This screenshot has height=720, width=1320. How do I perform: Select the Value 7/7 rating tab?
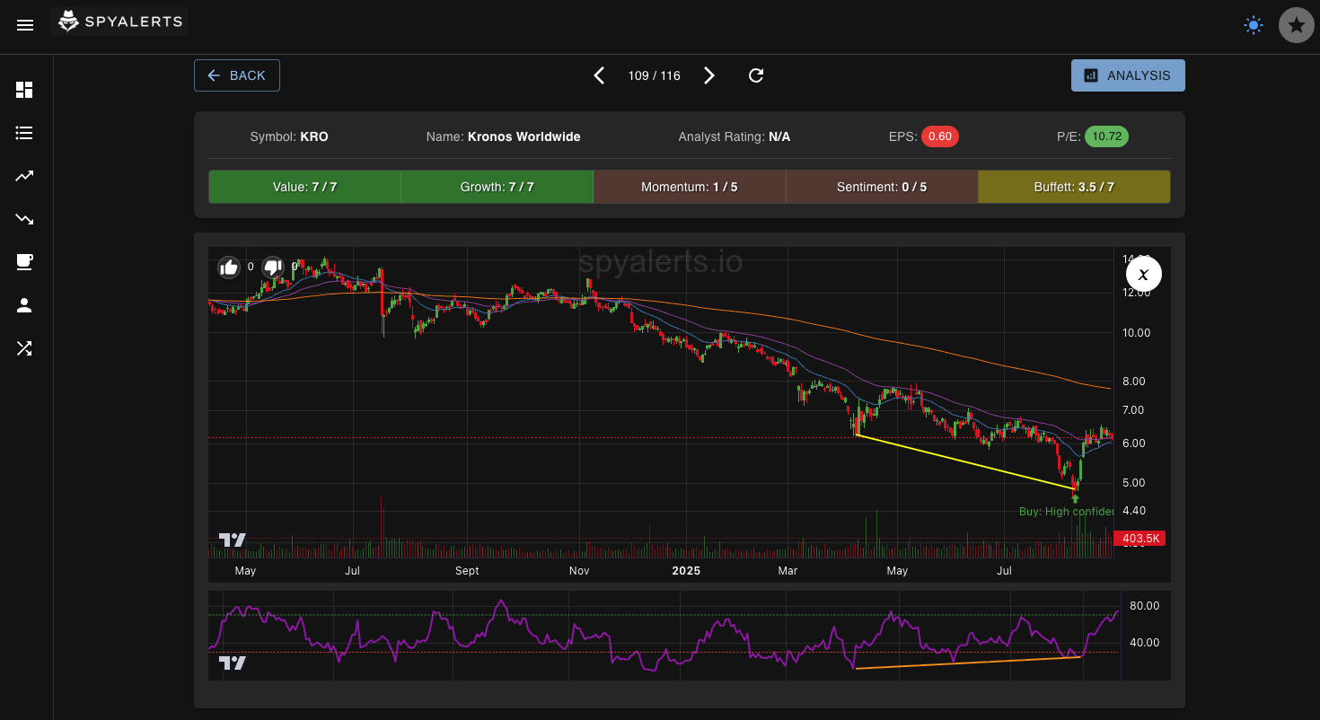point(304,187)
